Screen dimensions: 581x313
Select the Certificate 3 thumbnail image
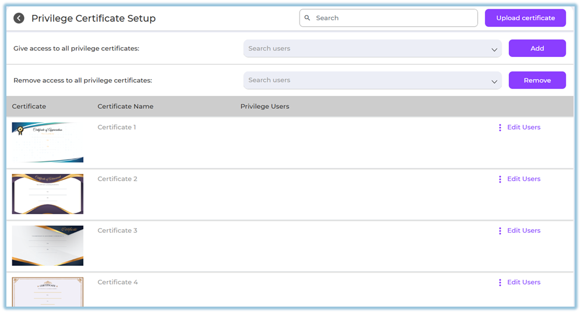(x=48, y=246)
